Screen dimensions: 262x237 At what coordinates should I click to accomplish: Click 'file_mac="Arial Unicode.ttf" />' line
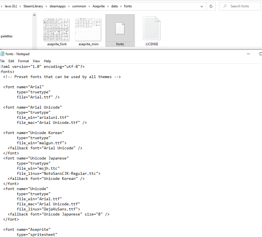pos(51,122)
